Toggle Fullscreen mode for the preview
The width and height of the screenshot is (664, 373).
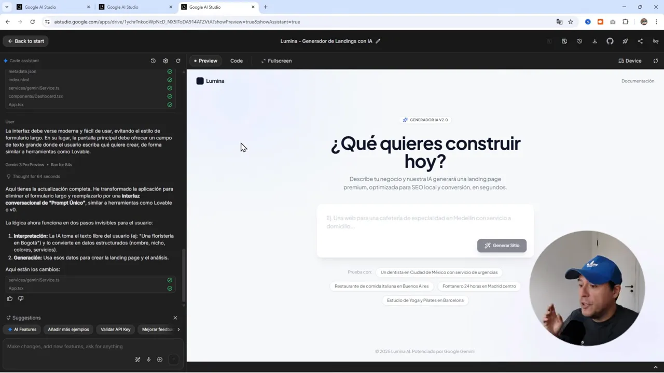coord(276,61)
